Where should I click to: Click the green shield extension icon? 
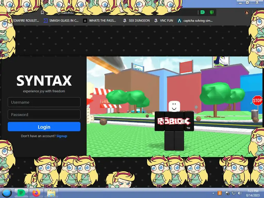click(x=212, y=12)
